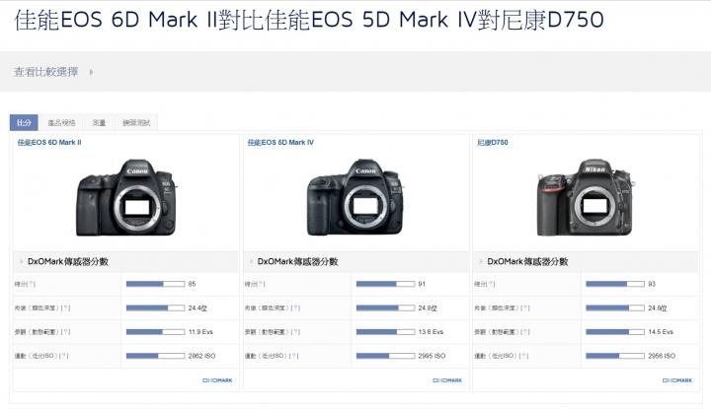Click help [?] beside 6D Mark II low-light ISO
Image resolution: width=711 pixels, height=409 pixels.
tap(63, 356)
